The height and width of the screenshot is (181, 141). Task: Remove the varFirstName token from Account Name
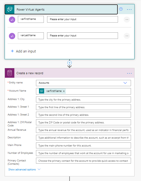64,91
